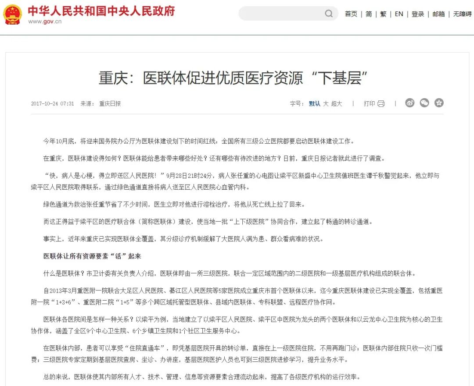Click the paragraph starting 今年10月底
Viewport: 474px width, 386px height.
click(x=199, y=141)
